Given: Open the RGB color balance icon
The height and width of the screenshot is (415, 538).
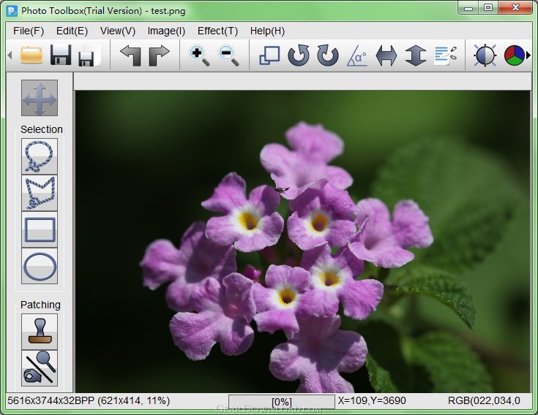Looking at the screenshot, I should point(515,55).
